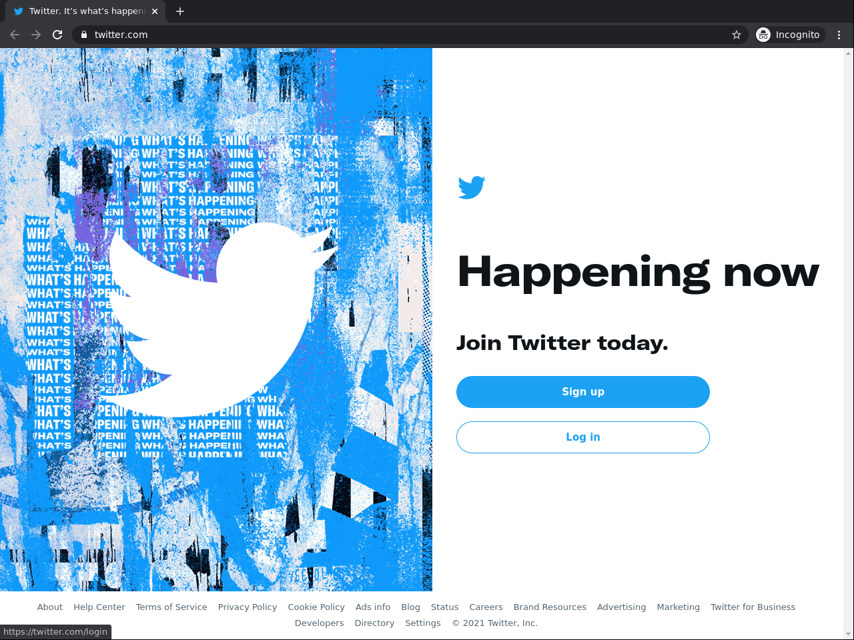Open the Developers footer link

tap(320, 623)
